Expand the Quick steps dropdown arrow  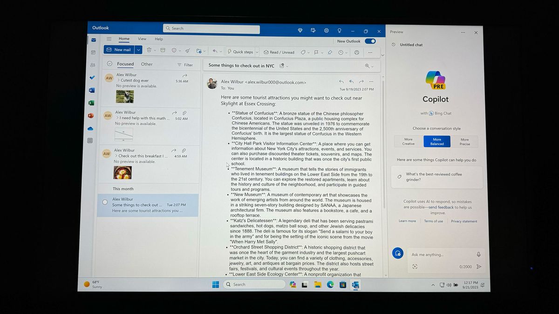click(257, 52)
